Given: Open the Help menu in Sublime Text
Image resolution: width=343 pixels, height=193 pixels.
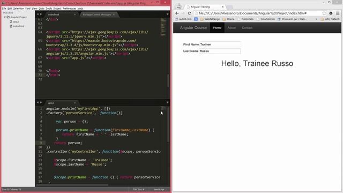Looking at the screenshot, I should (x=80, y=9).
